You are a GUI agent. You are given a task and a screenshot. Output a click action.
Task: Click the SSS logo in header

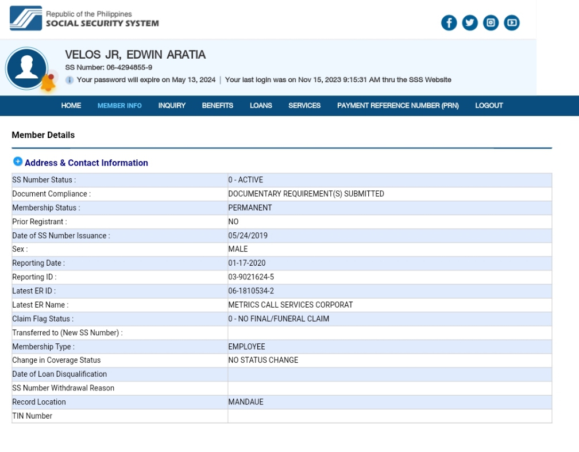tap(26, 18)
